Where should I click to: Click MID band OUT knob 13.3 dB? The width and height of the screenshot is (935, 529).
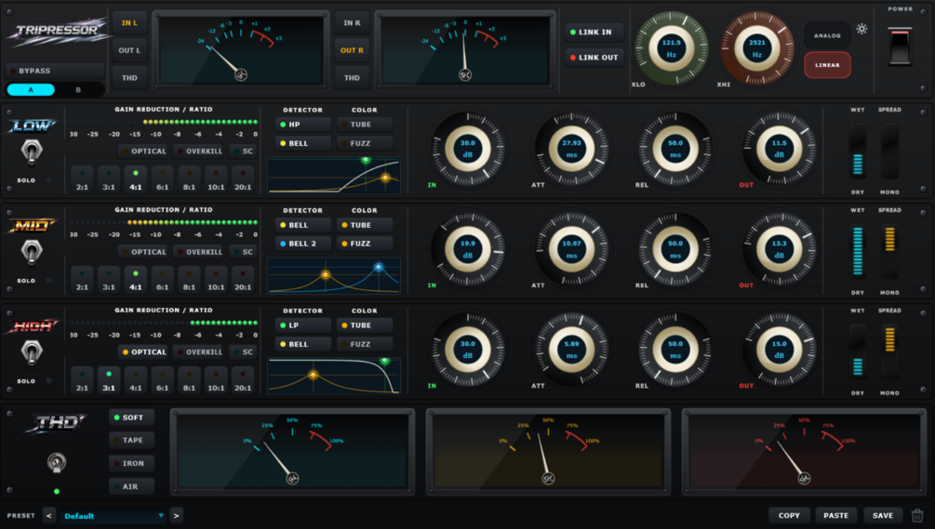click(780, 249)
